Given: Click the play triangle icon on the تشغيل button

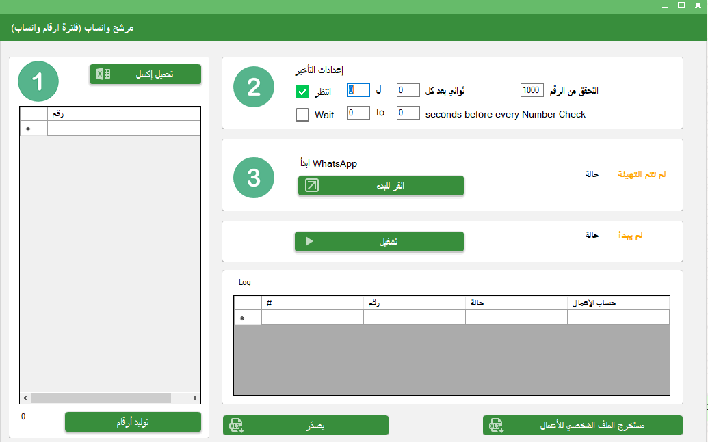Looking at the screenshot, I should click(x=309, y=241).
